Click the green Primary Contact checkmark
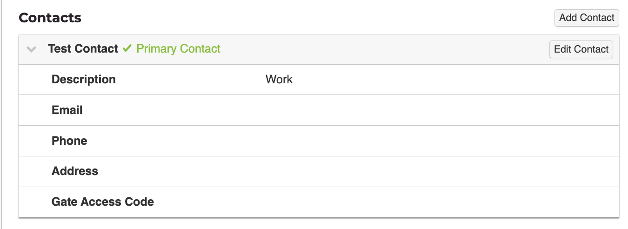This screenshot has height=229, width=628. click(x=127, y=48)
